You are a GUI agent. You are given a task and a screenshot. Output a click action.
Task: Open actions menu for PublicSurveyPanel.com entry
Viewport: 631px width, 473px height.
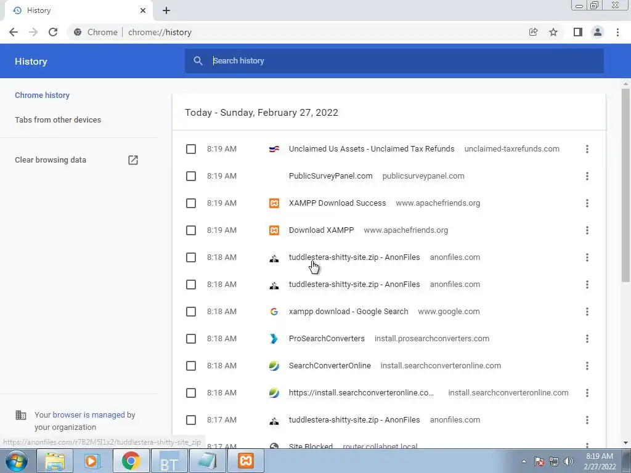[587, 176]
